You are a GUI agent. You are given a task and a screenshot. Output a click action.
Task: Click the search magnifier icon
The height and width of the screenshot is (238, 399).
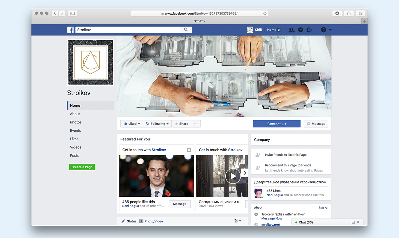[186, 30]
